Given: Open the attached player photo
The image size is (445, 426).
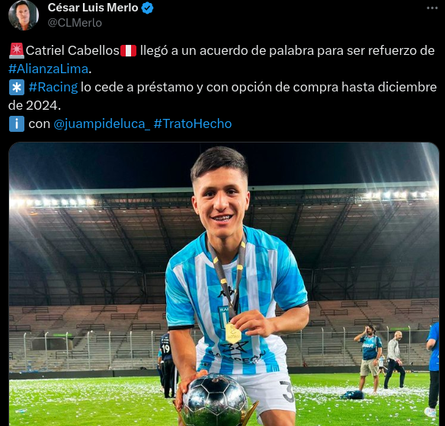Looking at the screenshot, I should (224, 283).
